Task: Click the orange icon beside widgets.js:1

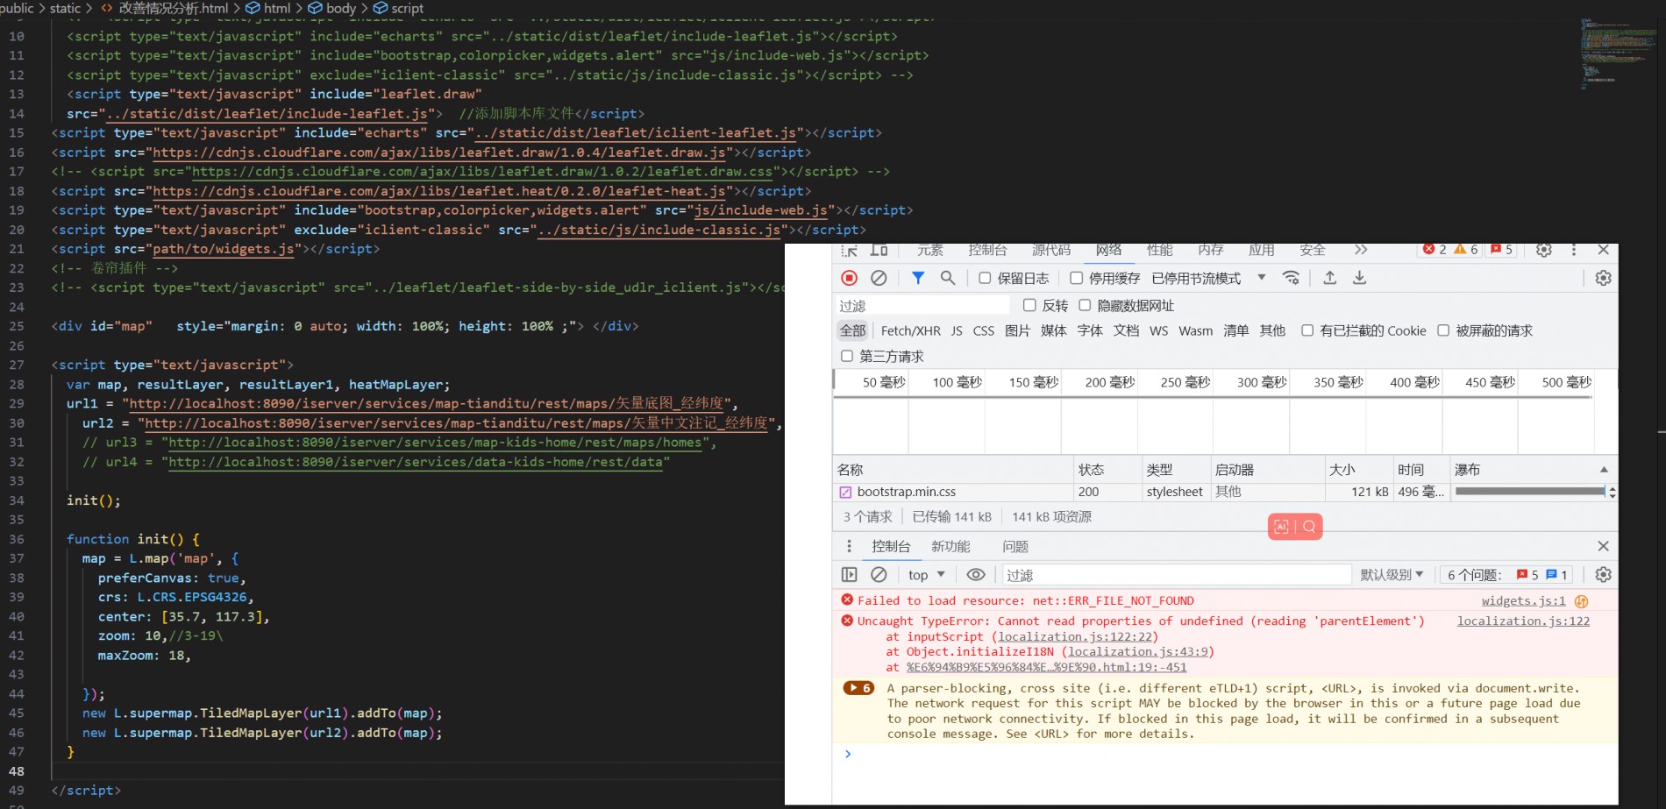Action: click(x=1582, y=601)
